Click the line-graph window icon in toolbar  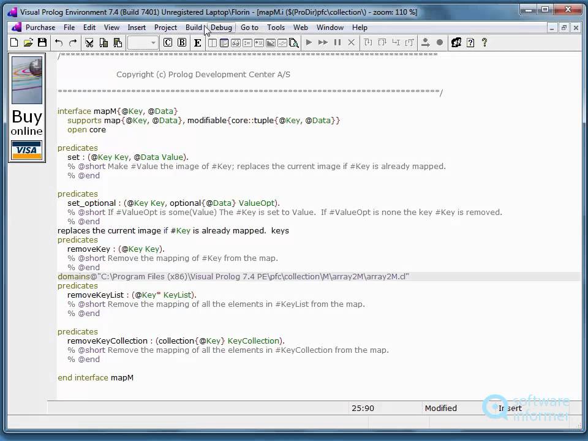(x=282, y=43)
